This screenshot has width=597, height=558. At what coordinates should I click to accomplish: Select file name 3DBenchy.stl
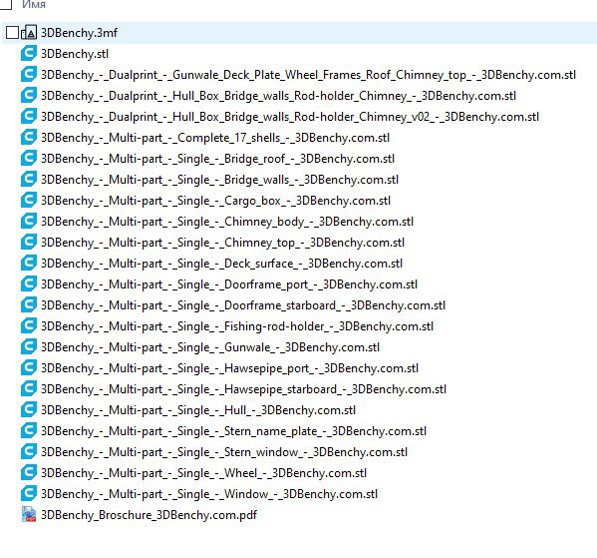pyautogui.click(x=75, y=54)
